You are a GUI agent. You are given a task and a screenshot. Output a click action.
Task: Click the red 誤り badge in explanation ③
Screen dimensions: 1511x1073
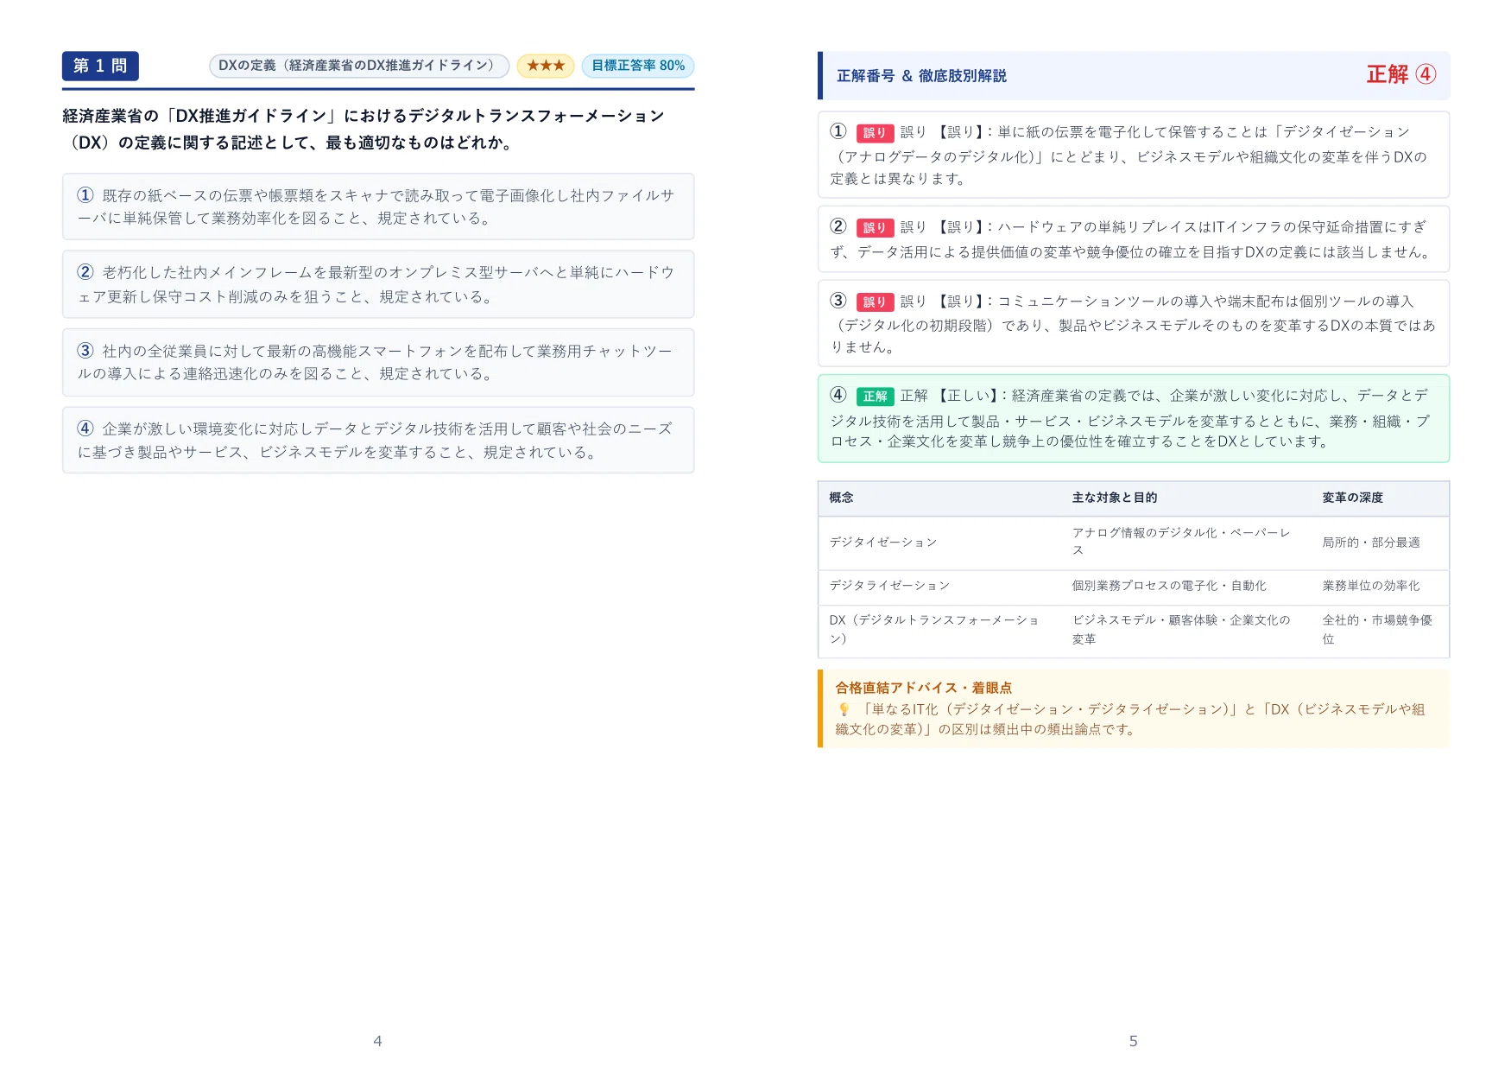(x=875, y=302)
